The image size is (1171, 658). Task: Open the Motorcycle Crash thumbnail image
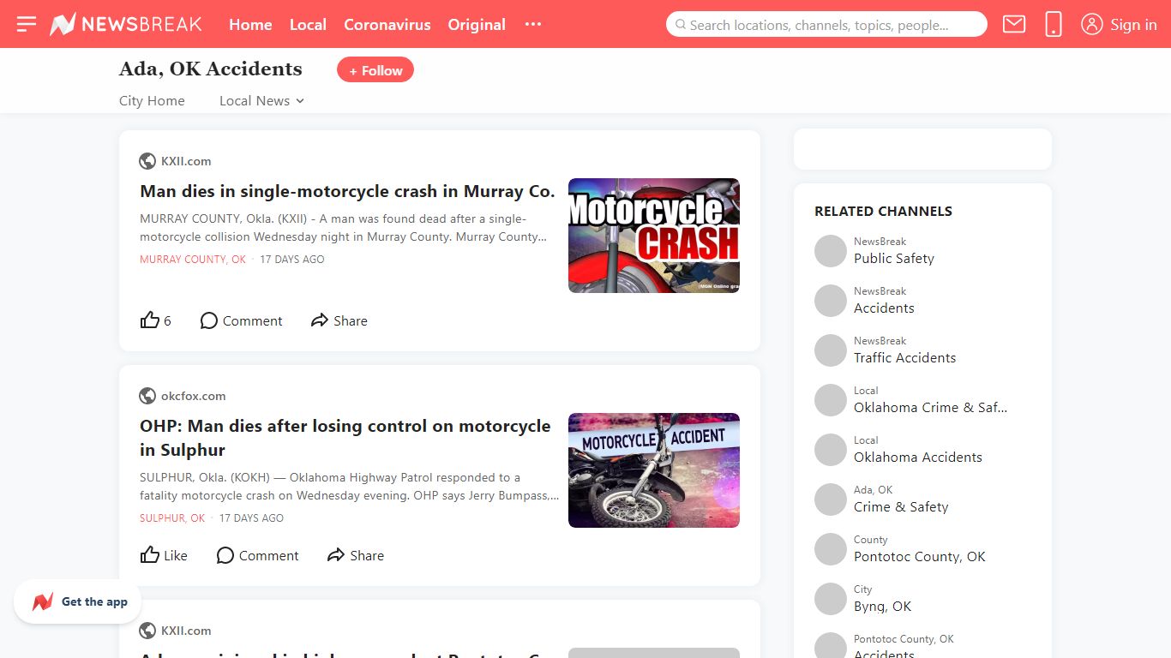[654, 236]
